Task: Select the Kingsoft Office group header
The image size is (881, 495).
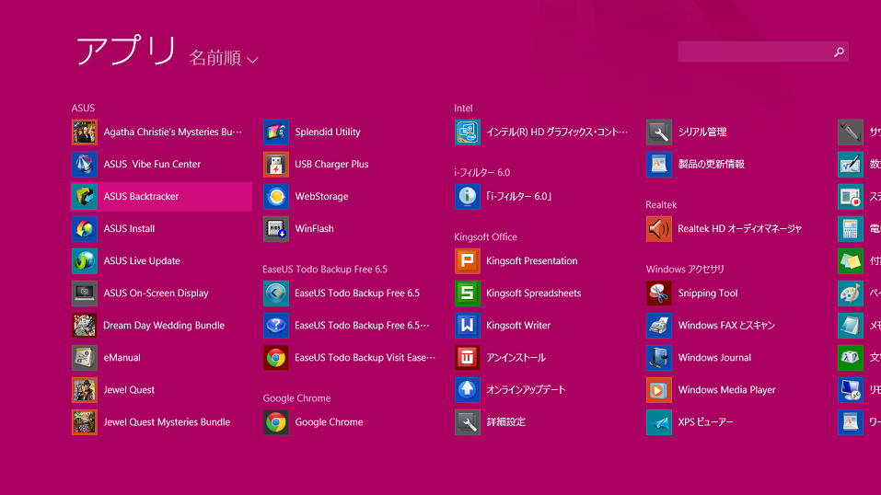Action: click(x=485, y=237)
